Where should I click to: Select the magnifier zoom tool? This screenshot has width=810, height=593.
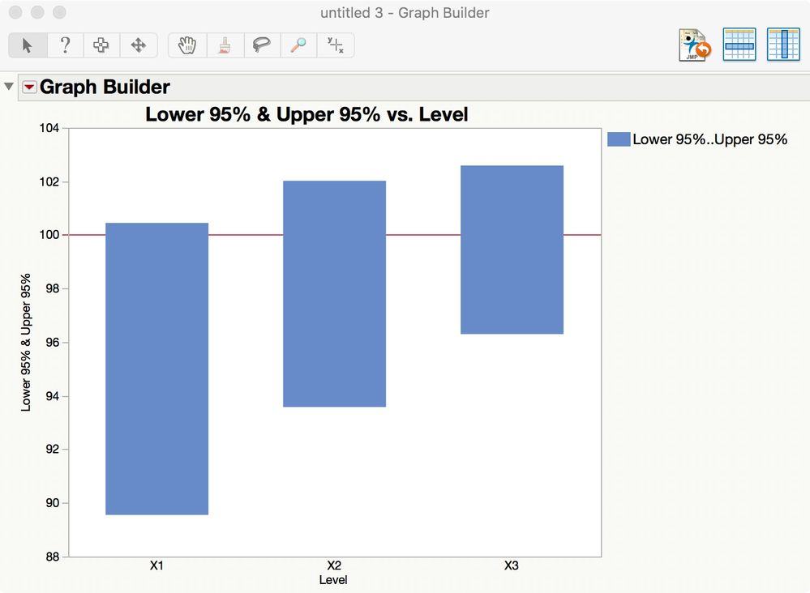[x=298, y=45]
